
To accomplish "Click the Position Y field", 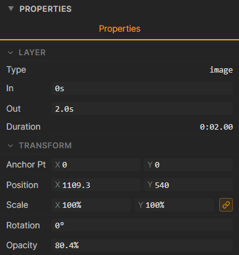I will [188, 185].
